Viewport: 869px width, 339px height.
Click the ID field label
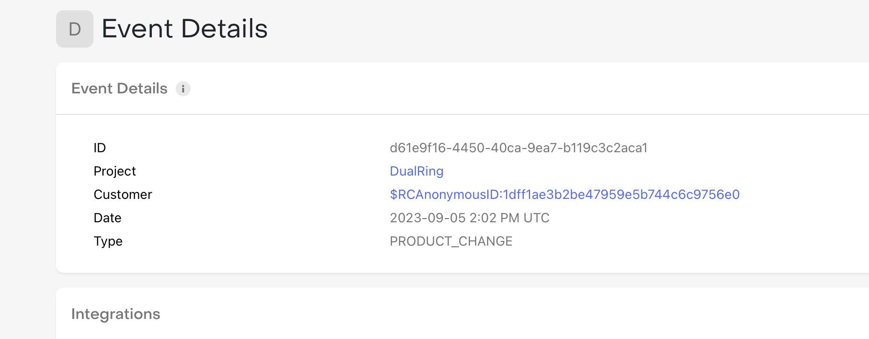pos(100,148)
